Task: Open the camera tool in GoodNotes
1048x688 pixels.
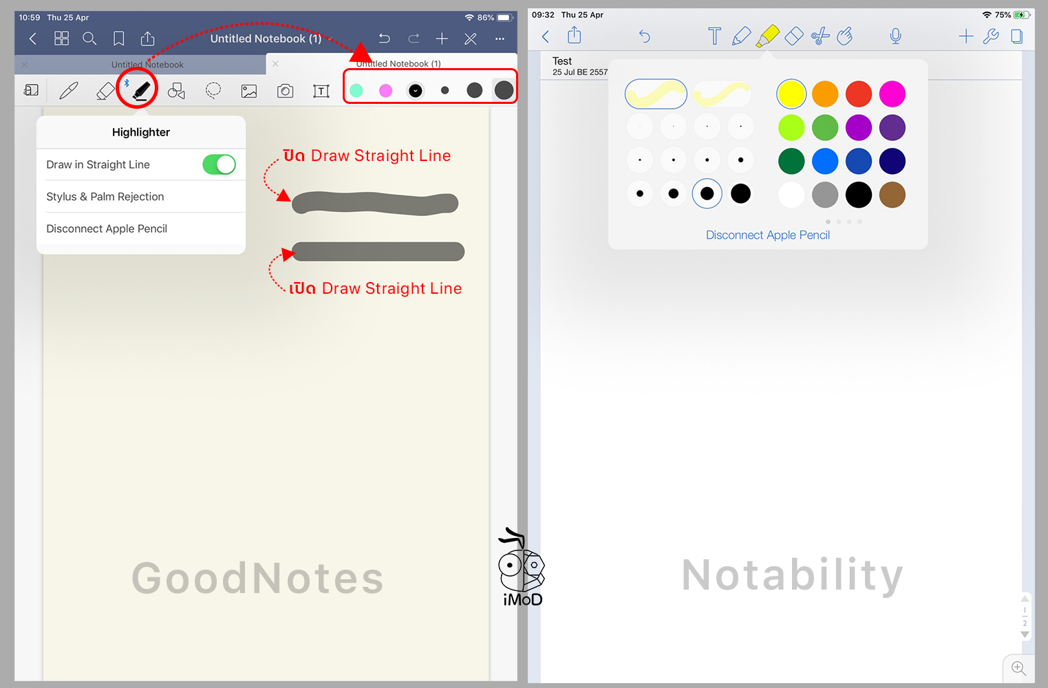Action: click(285, 91)
